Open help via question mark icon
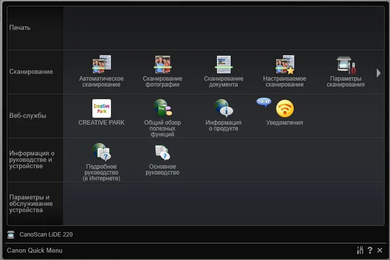This screenshot has width=390, height=260. 370,250
